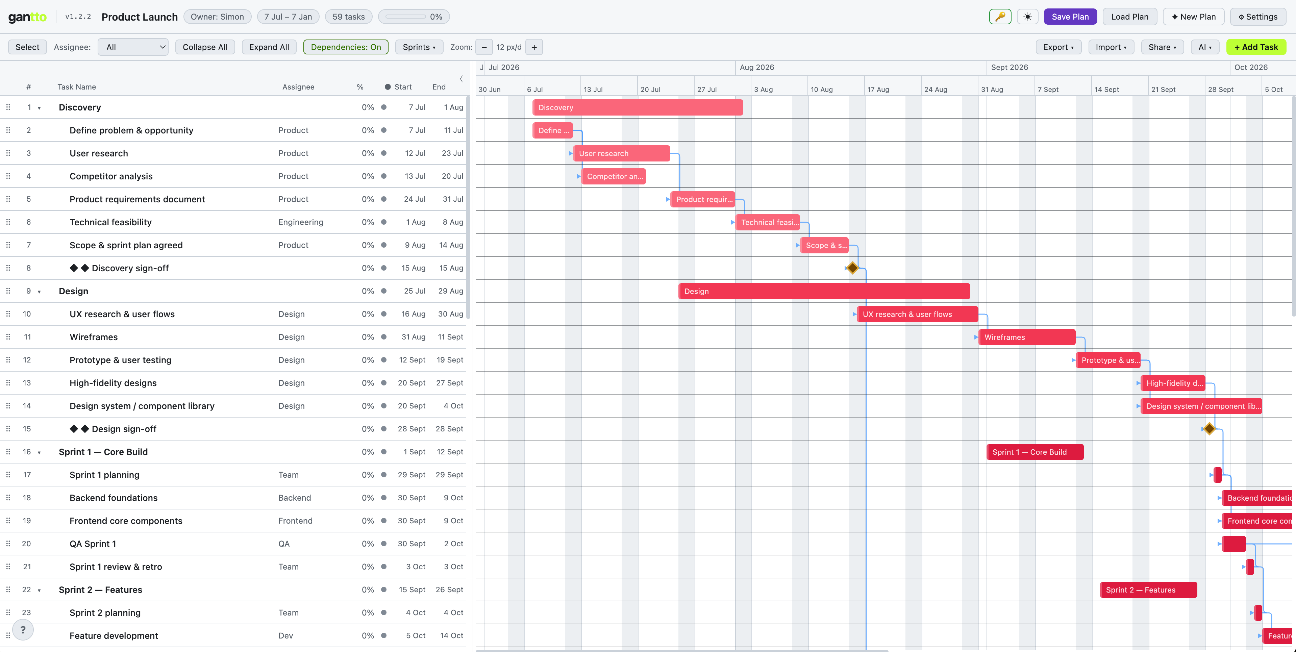Click status dot for Competitor analysis
This screenshot has width=1296, height=652.
click(384, 176)
